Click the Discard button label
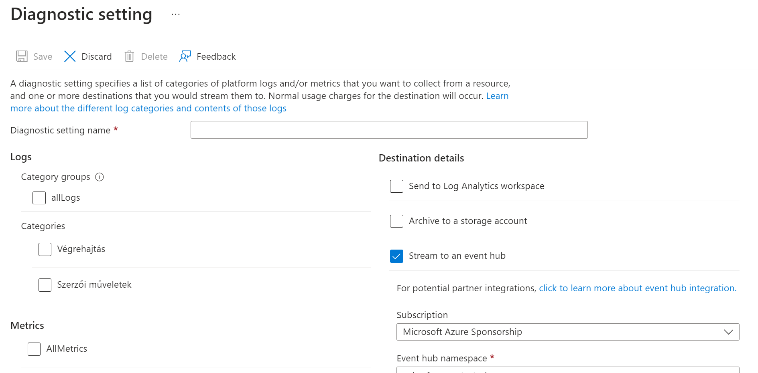This screenshot has width=758, height=373. coord(97,56)
